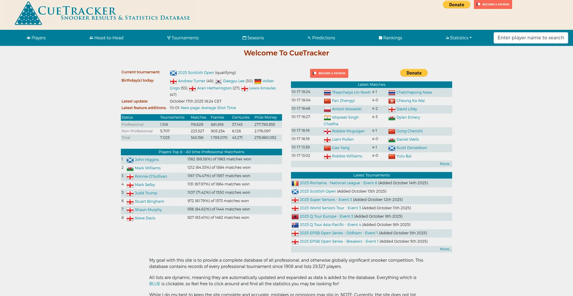
Task: Click the CueTracker triangle logo
Action: 28,14
